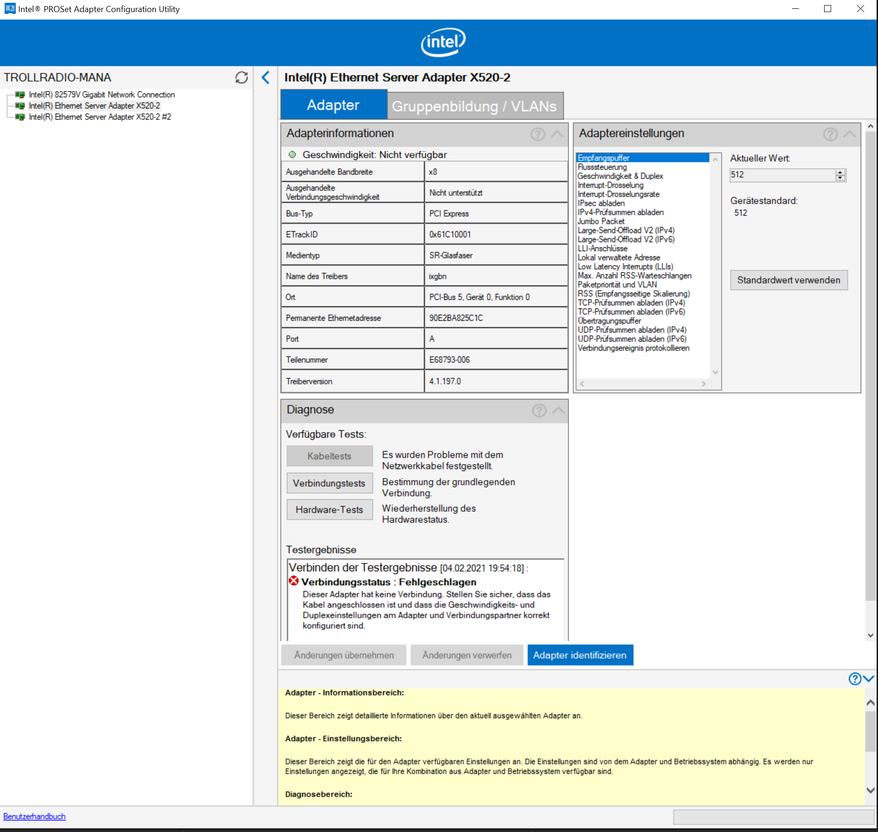The height and width of the screenshot is (832, 878).
Task: Collapse the Adaptereinstellungen panel
Action: pos(850,134)
